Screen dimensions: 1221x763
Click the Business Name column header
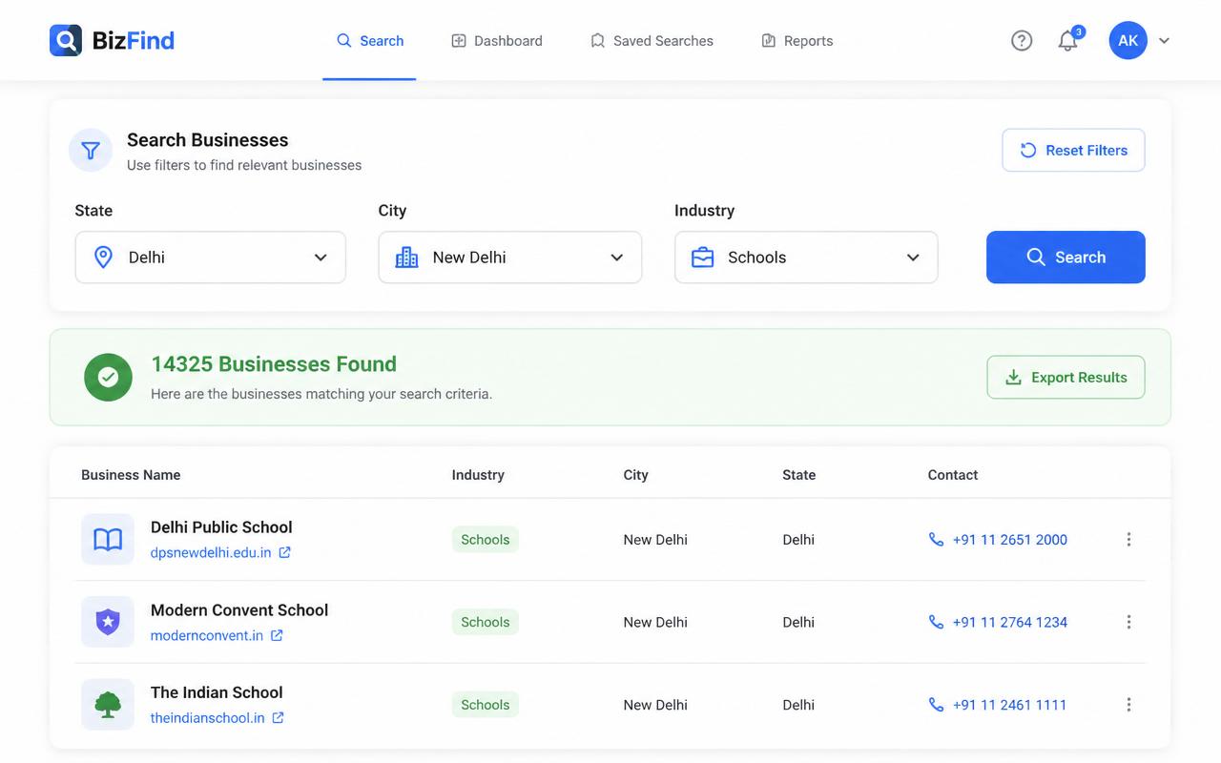tap(131, 475)
